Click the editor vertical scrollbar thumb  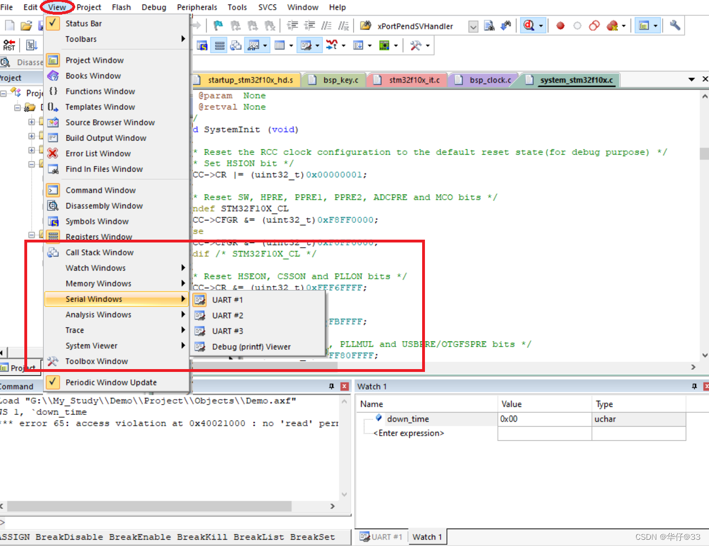tap(704, 154)
